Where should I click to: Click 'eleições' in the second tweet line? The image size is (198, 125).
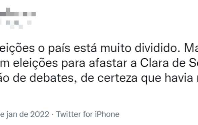pyautogui.click(x=36, y=64)
